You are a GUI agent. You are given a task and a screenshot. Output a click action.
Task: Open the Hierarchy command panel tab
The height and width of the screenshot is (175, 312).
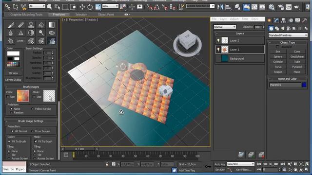pos(283,20)
